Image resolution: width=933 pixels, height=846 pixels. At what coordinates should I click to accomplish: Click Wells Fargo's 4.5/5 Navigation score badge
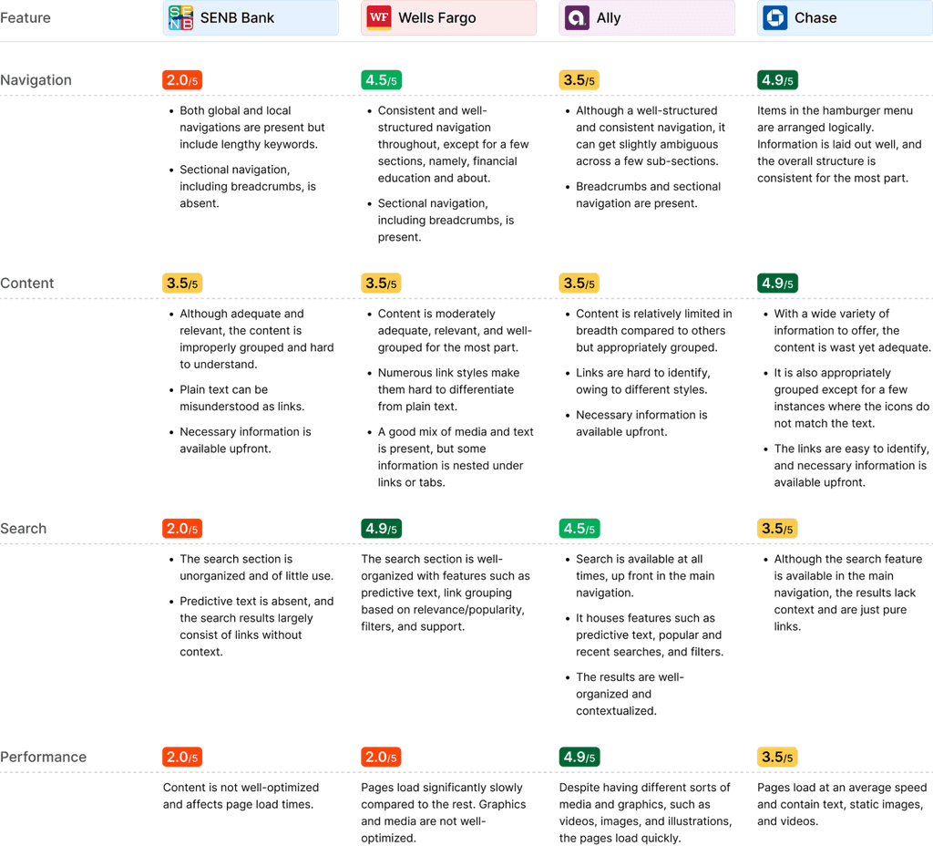(381, 80)
